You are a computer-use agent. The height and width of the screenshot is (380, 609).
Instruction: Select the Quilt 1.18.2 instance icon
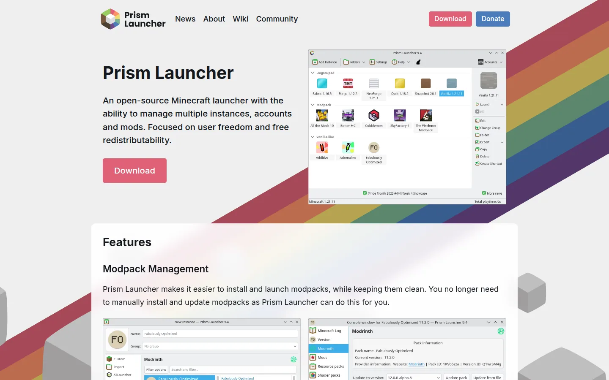pyautogui.click(x=400, y=83)
